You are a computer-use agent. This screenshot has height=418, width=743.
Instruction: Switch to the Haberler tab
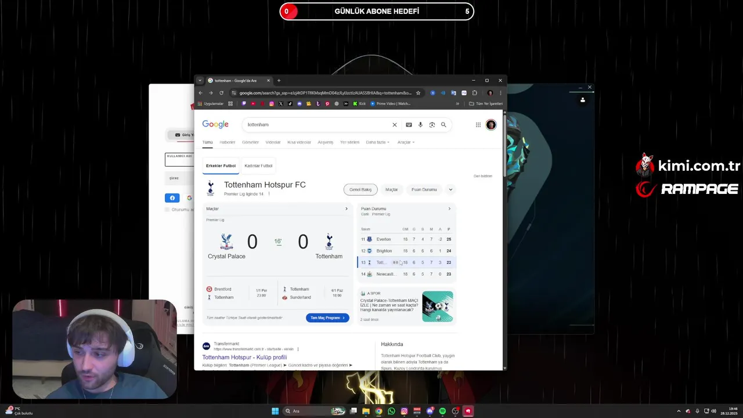(228, 142)
